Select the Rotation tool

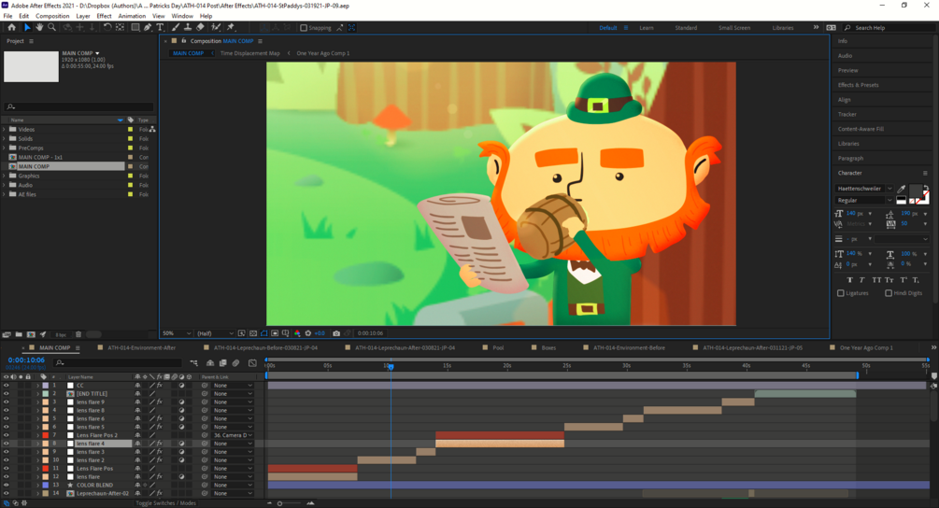click(107, 27)
